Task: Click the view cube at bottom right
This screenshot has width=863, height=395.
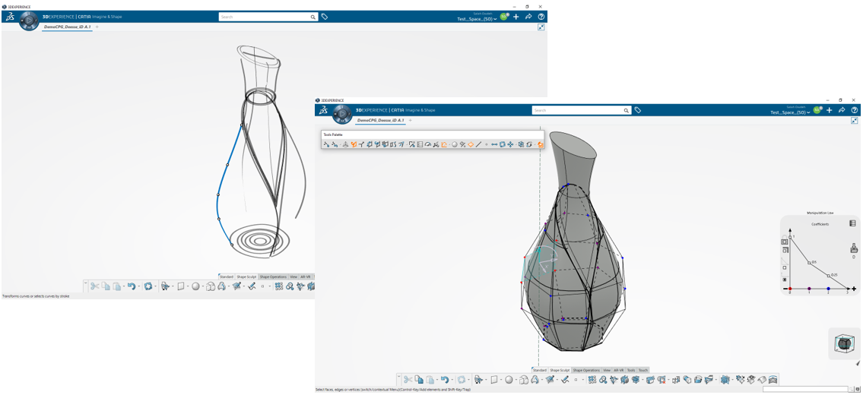Action: coord(843,344)
